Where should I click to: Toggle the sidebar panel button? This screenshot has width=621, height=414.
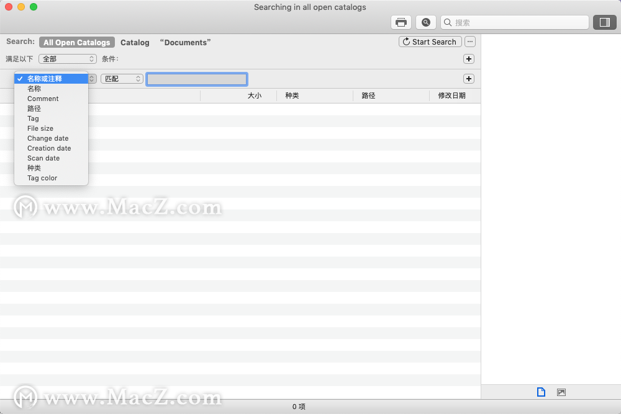(604, 22)
